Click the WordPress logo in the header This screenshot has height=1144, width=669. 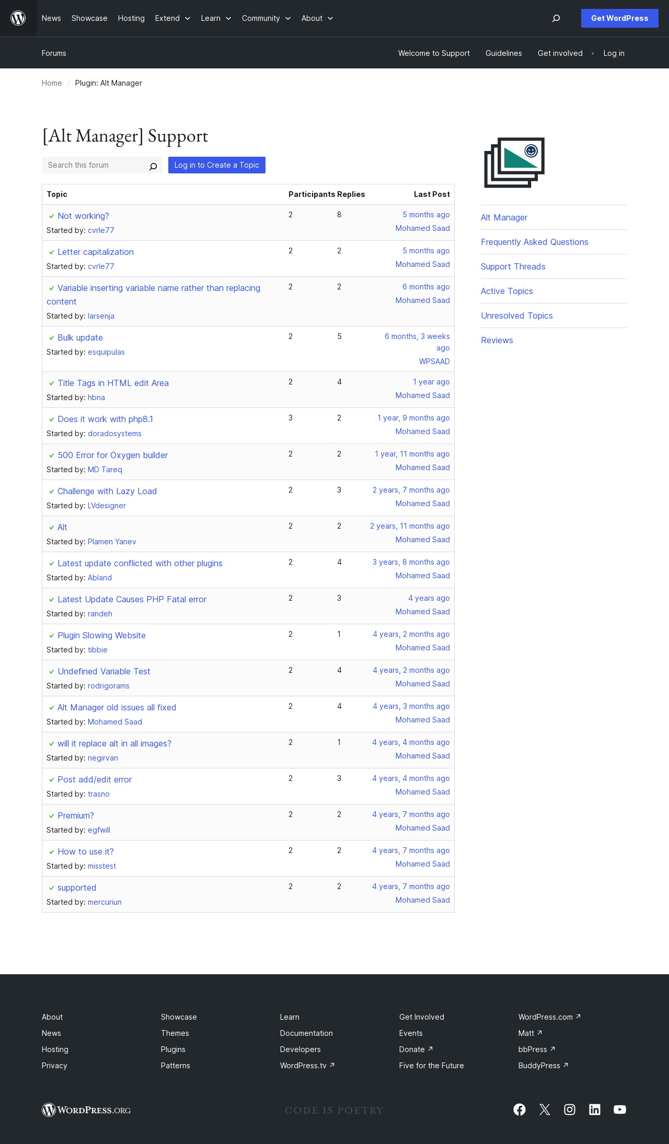pyautogui.click(x=18, y=18)
